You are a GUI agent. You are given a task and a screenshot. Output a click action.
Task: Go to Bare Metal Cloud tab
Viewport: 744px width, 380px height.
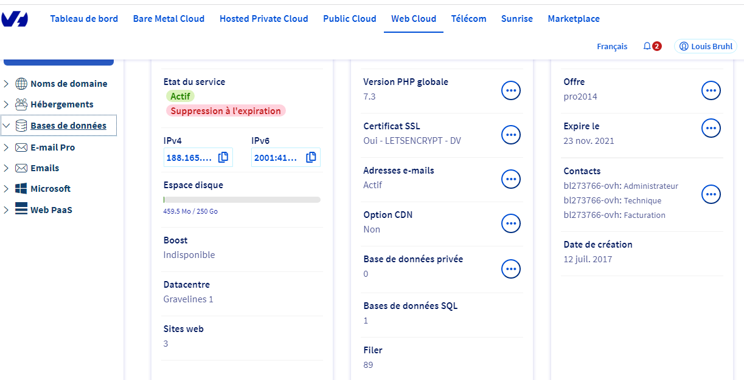[x=169, y=19]
